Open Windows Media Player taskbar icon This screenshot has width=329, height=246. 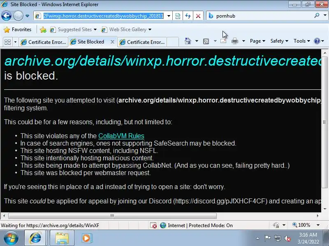[86, 238]
